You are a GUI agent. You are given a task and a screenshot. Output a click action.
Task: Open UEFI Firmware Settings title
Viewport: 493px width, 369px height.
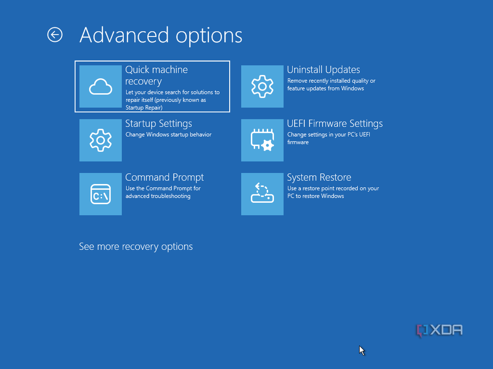click(335, 123)
